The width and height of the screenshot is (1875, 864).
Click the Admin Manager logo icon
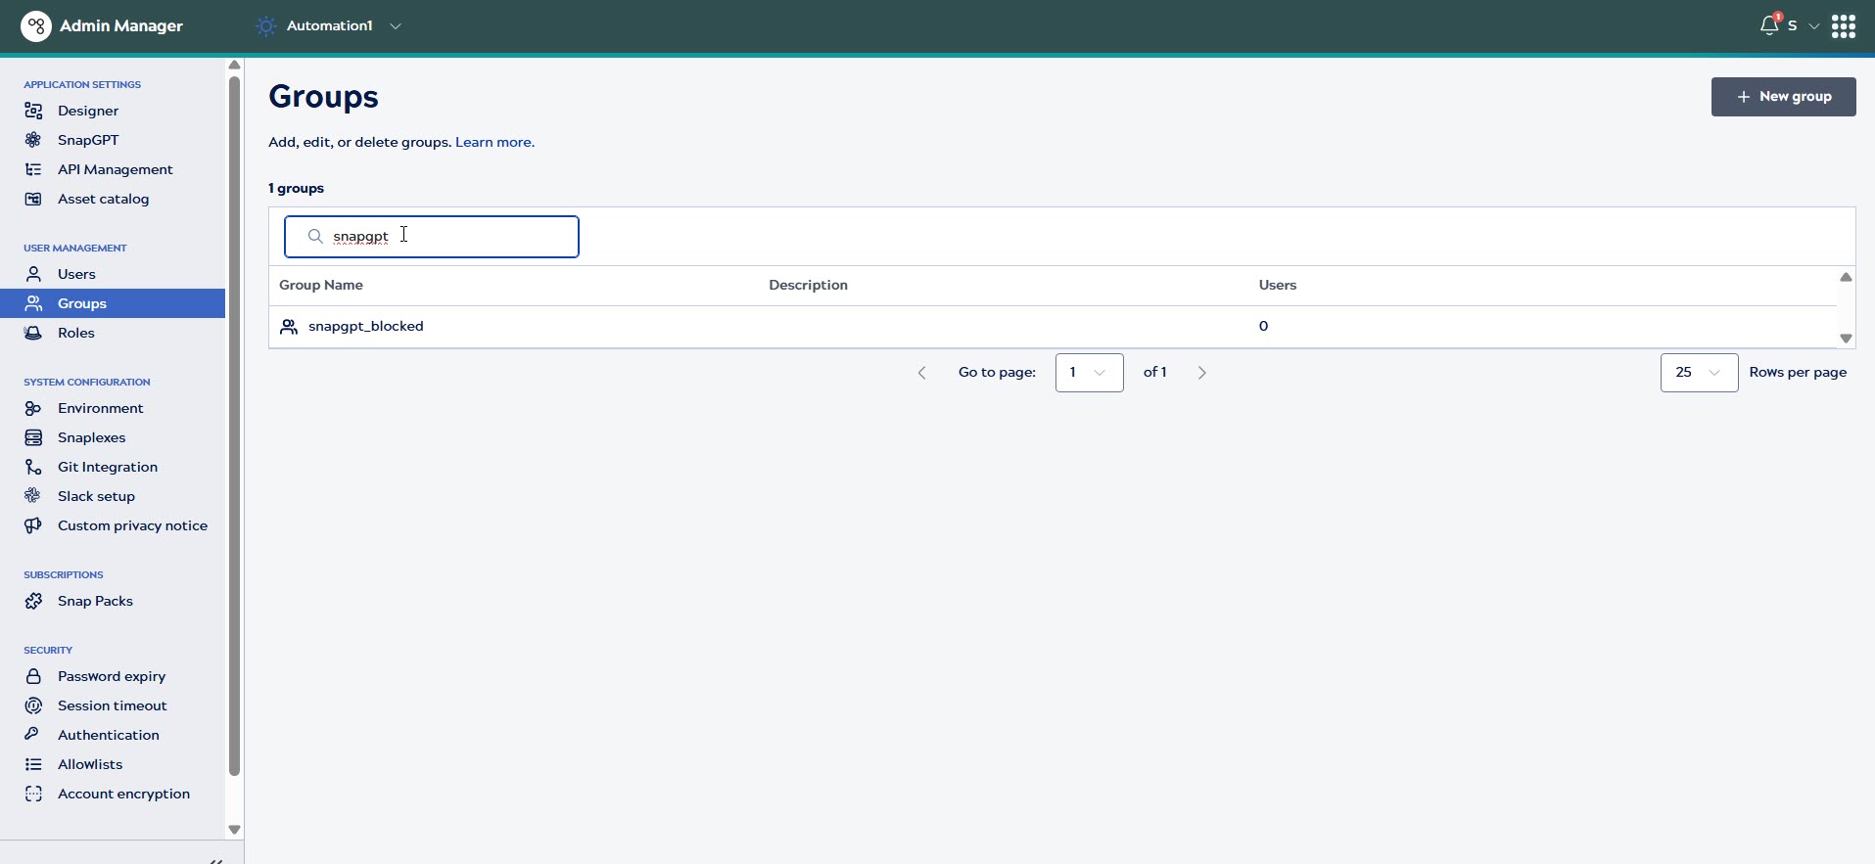[36, 26]
